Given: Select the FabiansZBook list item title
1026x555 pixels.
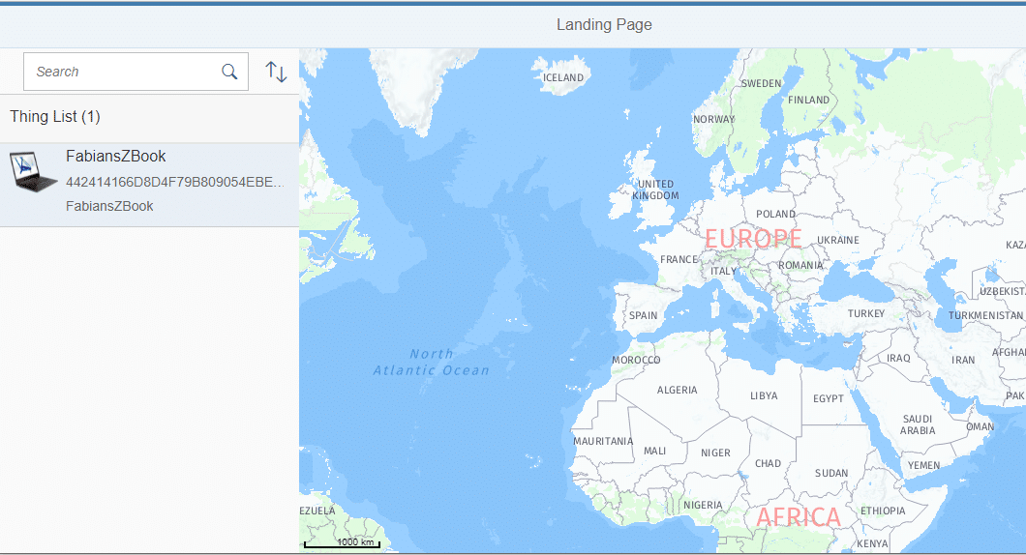Looking at the screenshot, I should click(116, 157).
